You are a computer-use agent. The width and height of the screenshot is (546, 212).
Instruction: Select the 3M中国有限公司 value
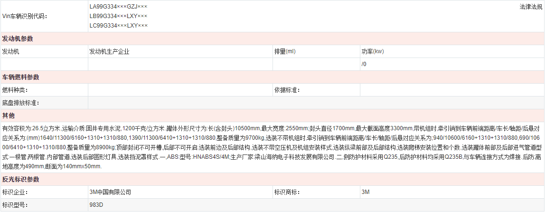tap(110, 192)
